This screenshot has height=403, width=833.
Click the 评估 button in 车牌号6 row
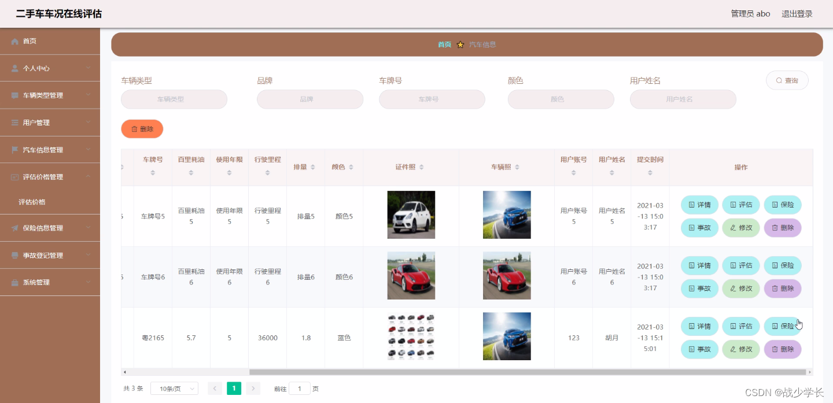tap(741, 265)
